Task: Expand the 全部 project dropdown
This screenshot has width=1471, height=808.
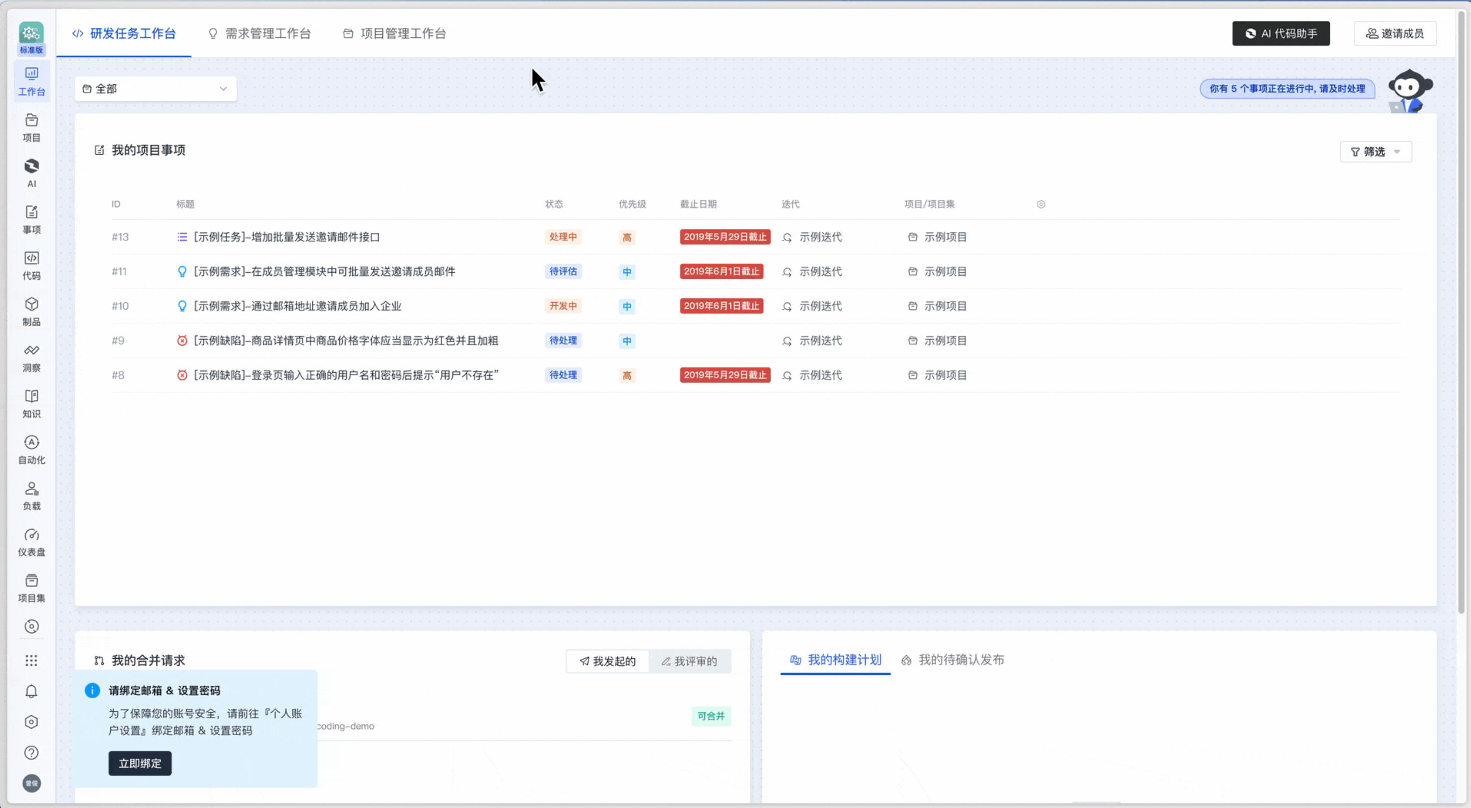Action: click(x=155, y=89)
